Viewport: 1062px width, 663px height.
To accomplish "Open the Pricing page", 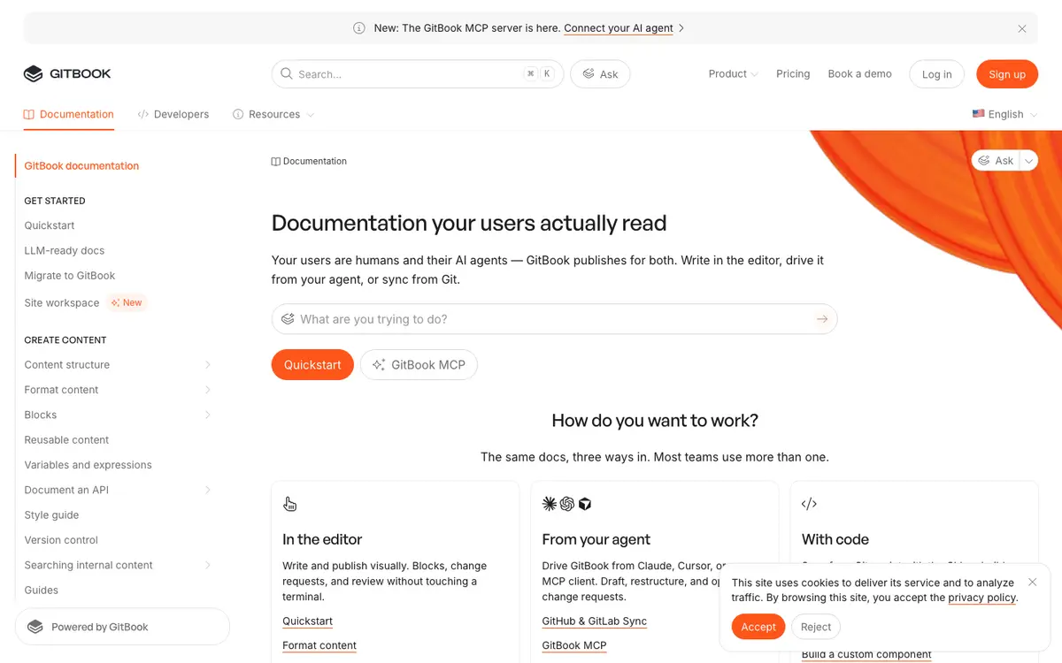I will tap(793, 74).
